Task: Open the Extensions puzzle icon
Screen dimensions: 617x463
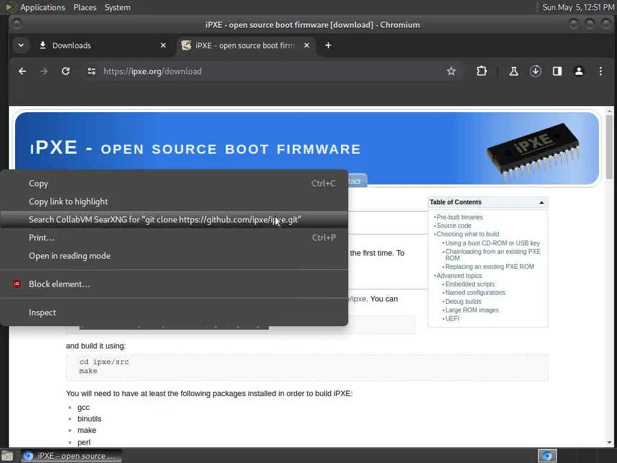Action: click(x=481, y=71)
